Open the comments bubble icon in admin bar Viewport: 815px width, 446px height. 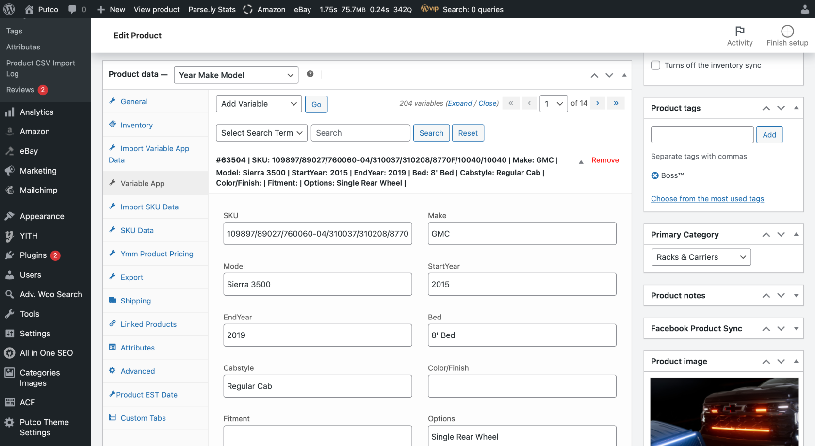(x=72, y=9)
